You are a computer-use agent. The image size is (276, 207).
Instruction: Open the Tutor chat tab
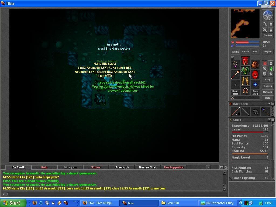pos(96,167)
